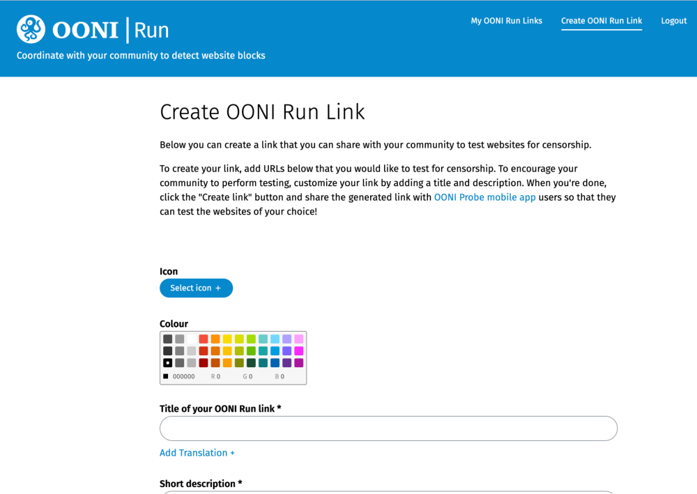The image size is (697, 494).
Task: Click the hex colour value field showing 000000
Action: tap(185, 376)
